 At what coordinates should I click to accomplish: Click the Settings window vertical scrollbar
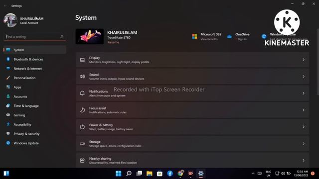pyautogui.click(x=318, y=62)
